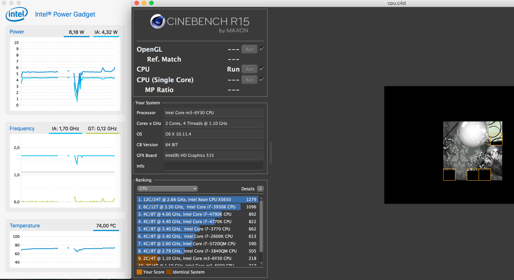
Task: Click the Ref. Match label
Action: tap(164, 59)
